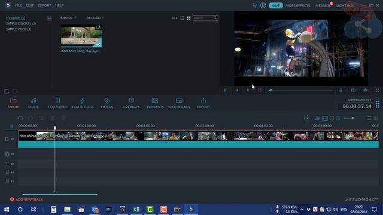The image size is (383, 215).
Task: Undo the last timeline action
Action: pos(20,118)
